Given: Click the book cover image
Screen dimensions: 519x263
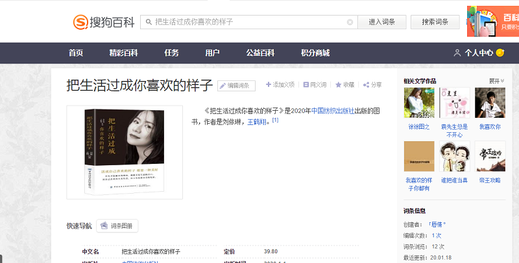Looking at the screenshot, I should tap(125, 150).
